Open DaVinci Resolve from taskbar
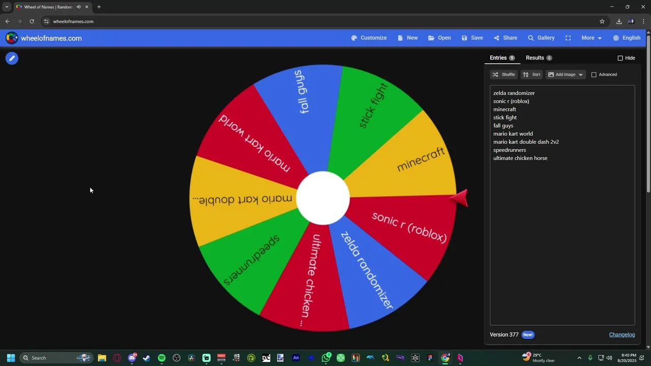This screenshot has width=651, height=366. click(x=191, y=358)
